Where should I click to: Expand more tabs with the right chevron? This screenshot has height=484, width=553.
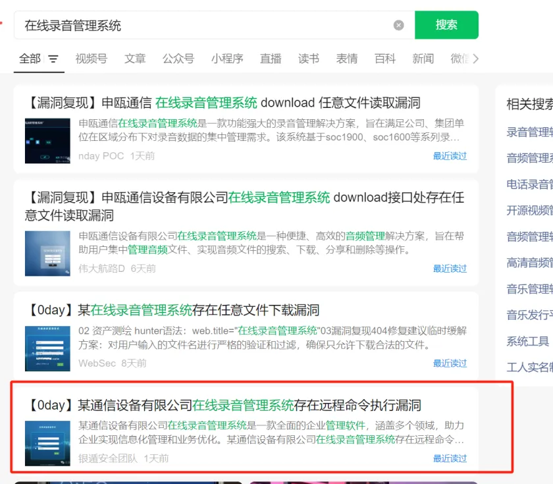pyautogui.click(x=476, y=59)
